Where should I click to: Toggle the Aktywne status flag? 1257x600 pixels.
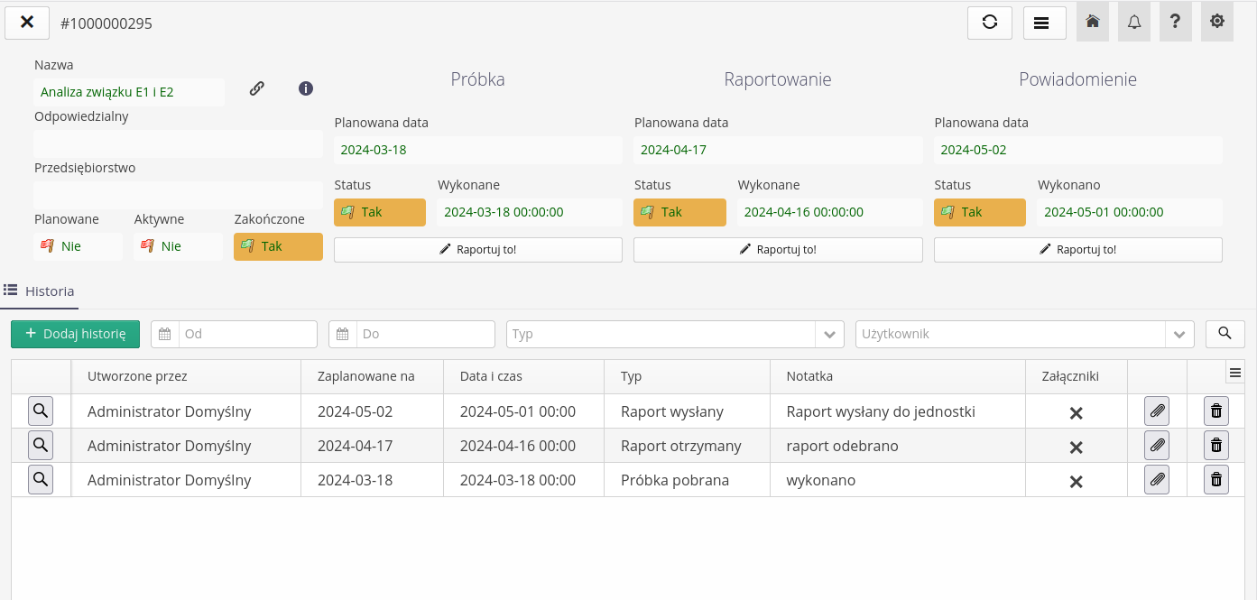click(x=178, y=246)
